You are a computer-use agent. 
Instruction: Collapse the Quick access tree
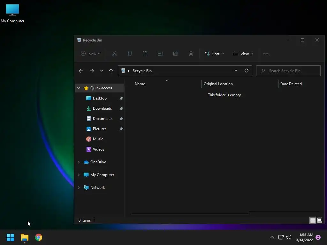79,88
